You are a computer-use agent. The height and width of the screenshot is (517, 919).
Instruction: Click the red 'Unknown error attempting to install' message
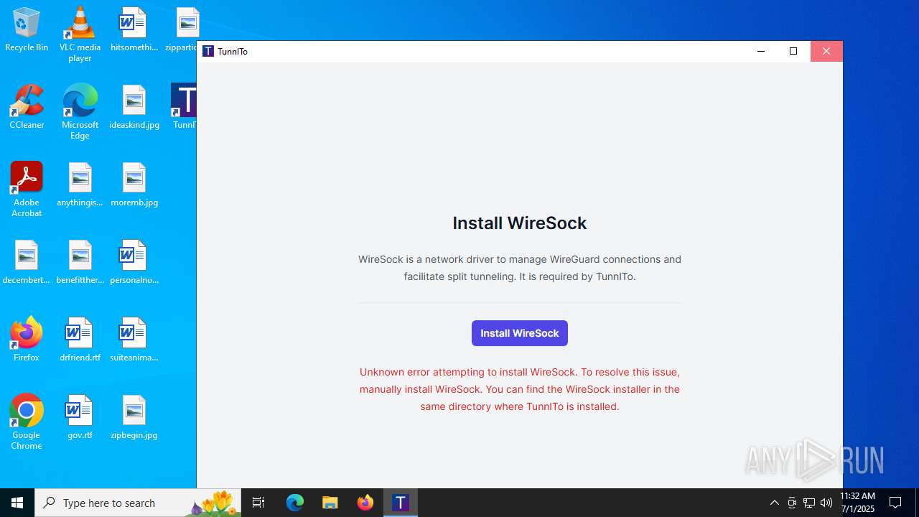(520, 389)
